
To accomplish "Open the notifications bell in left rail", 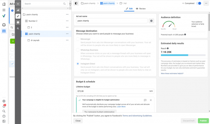I will (x=4, y=106).
